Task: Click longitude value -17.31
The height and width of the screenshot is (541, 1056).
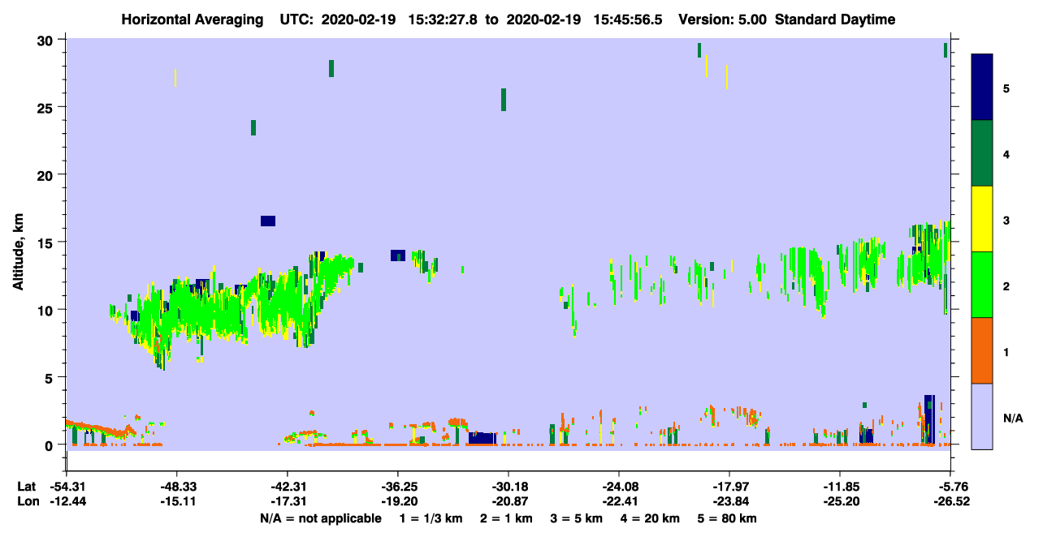Action: (287, 502)
